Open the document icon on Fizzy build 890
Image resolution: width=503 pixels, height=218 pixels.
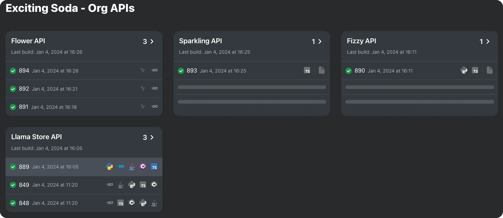[489, 70]
